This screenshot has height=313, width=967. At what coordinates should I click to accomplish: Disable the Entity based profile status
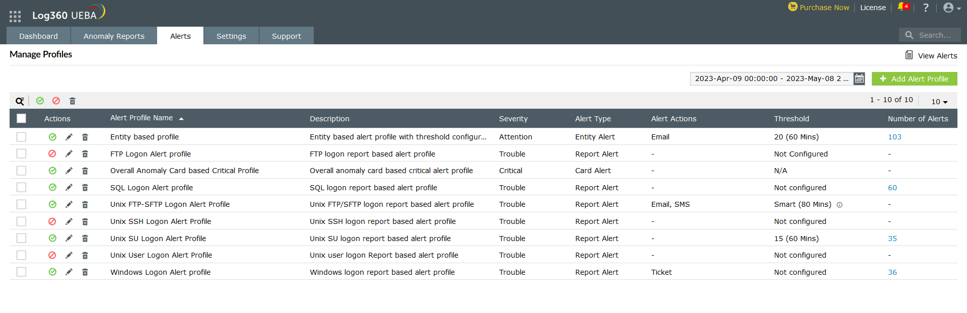pyautogui.click(x=52, y=137)
